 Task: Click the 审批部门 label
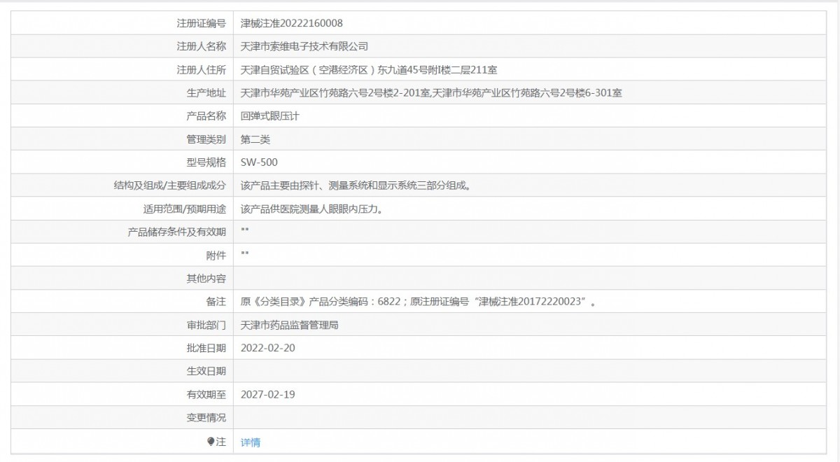(x=206, y=325)
